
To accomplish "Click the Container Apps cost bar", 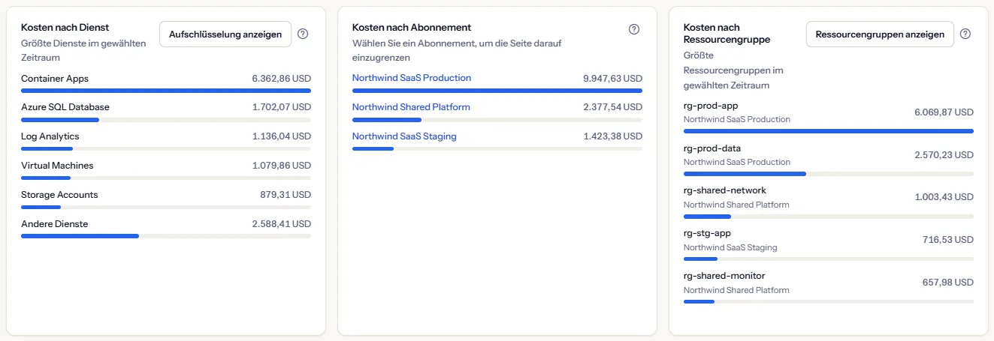I will point(166,91).
